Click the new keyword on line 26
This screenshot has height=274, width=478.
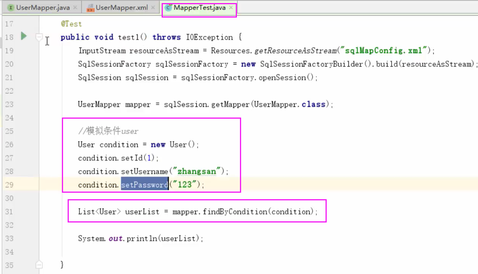tap(158, 145)
